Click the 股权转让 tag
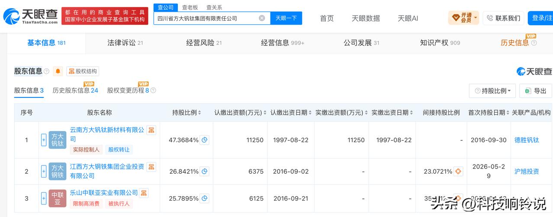The width and height of the screenshot is (553, 217). pos(119,150)
